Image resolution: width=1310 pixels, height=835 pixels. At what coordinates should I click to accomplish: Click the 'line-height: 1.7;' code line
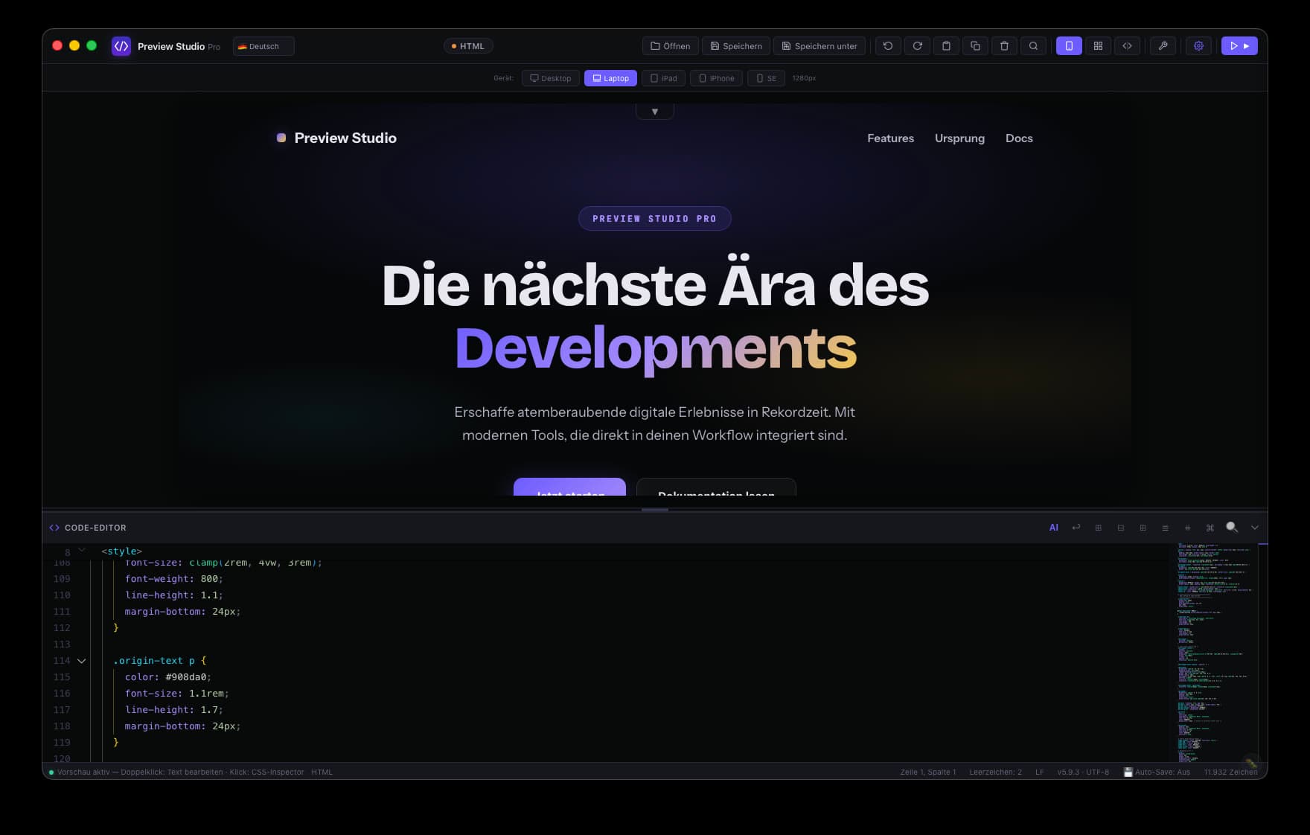point(174,710)
